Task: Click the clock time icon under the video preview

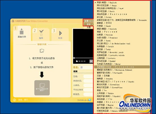Action: tap(77, 61)
